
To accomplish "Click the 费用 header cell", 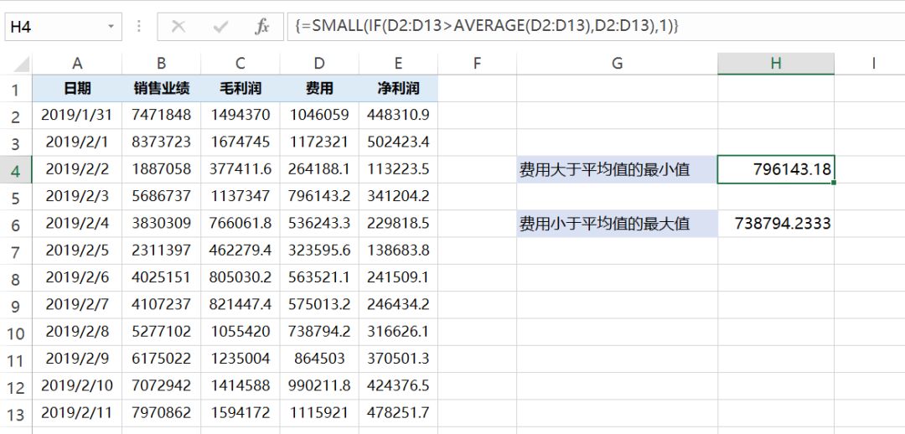I will [319, 88].
